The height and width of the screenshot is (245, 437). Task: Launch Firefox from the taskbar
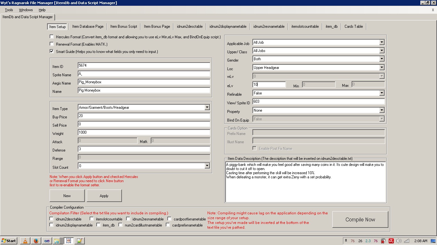click(36, 241)
